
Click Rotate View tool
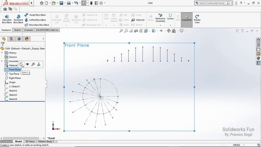197,19
